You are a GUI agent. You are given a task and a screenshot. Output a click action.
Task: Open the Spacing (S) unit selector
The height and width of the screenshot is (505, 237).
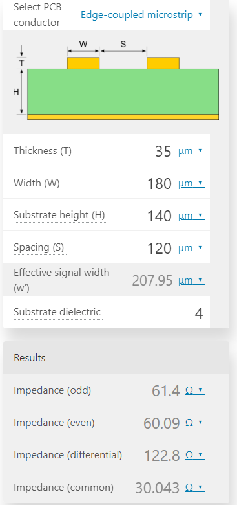coord(191,248)
